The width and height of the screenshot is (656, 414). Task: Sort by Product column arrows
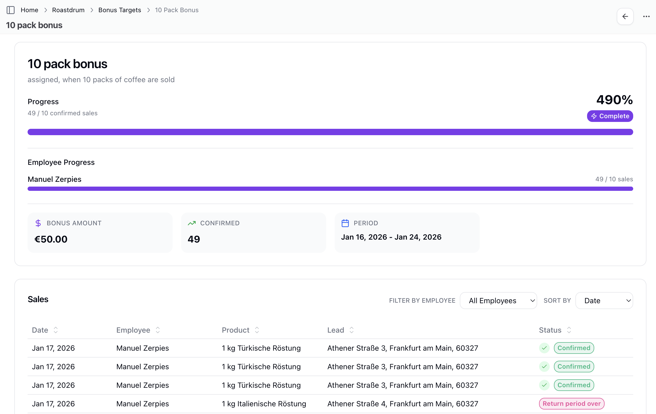[x=257, y=330]
